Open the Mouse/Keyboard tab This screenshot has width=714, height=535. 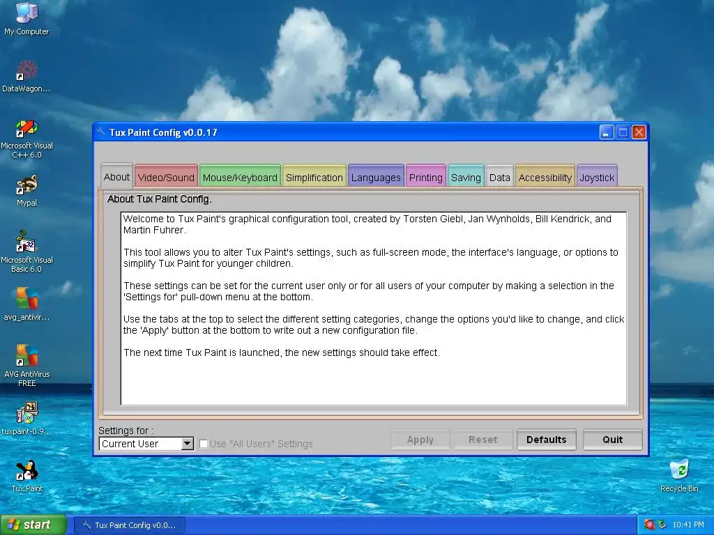pyautogui.click(x=240, y=177)
